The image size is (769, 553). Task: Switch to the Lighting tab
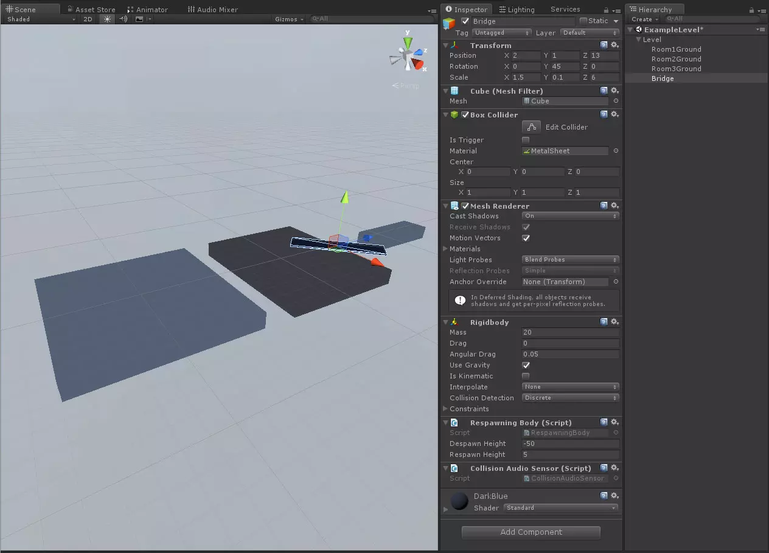click(x=516, y=10)
